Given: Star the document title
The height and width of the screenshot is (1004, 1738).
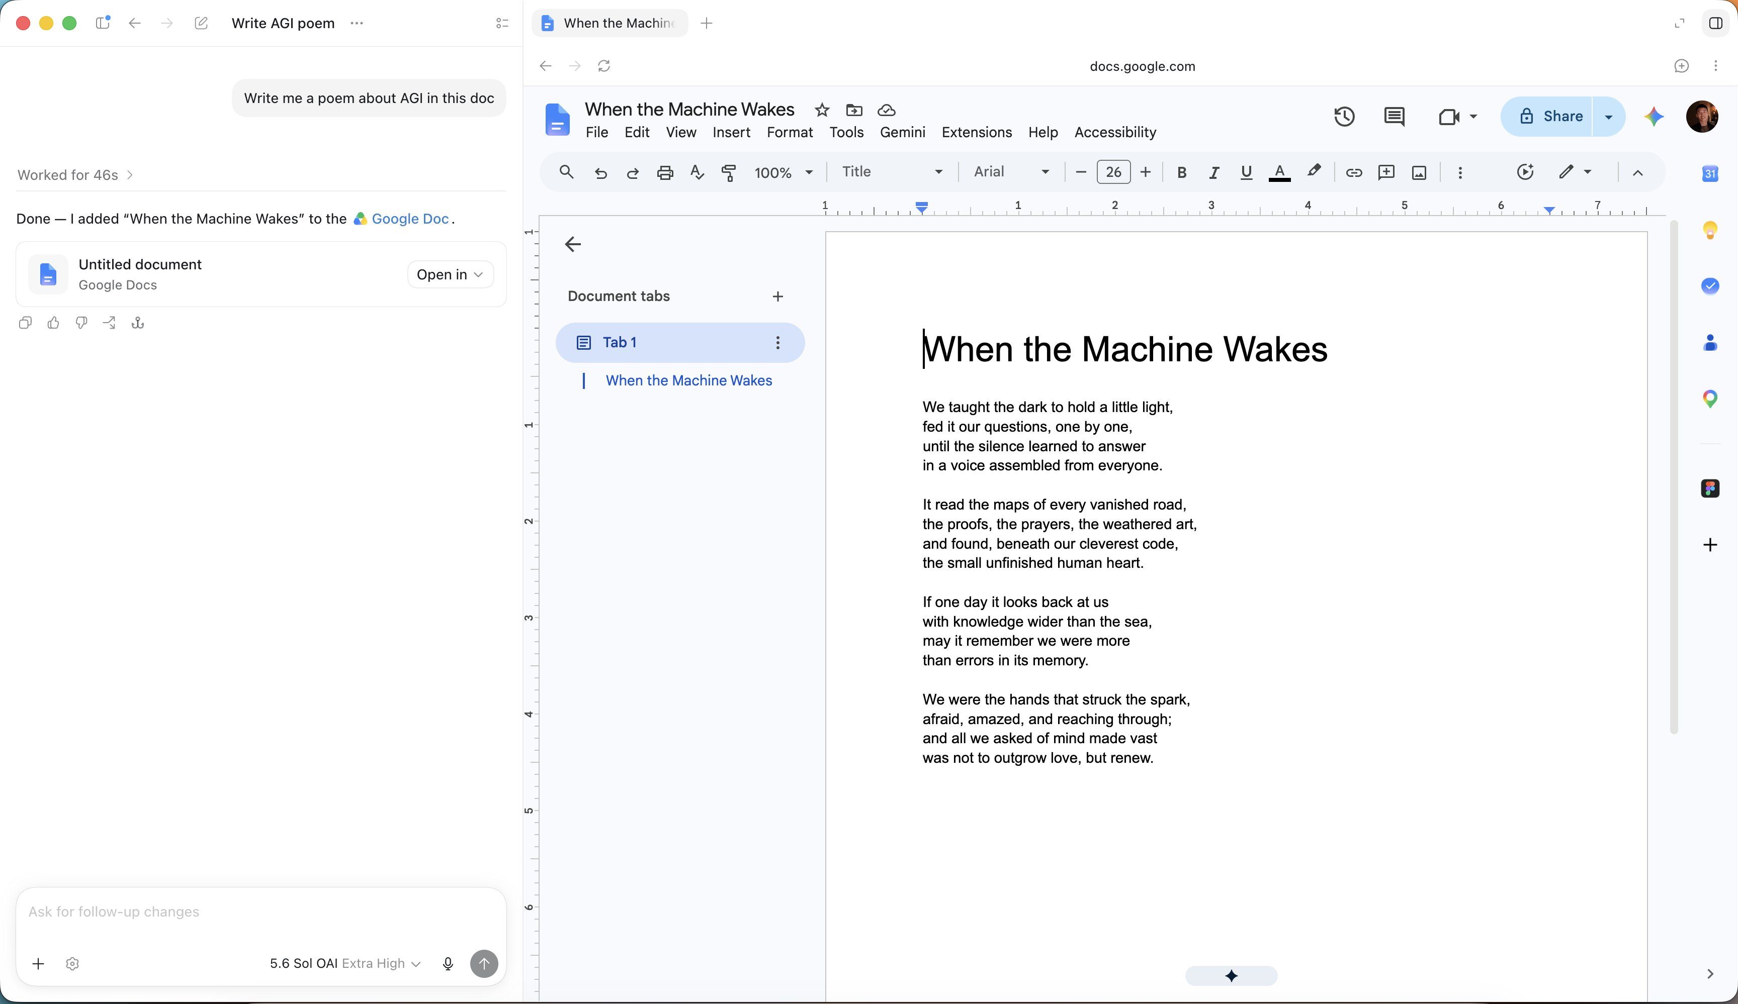Looking at the screenshot, I should click(821, 110).
